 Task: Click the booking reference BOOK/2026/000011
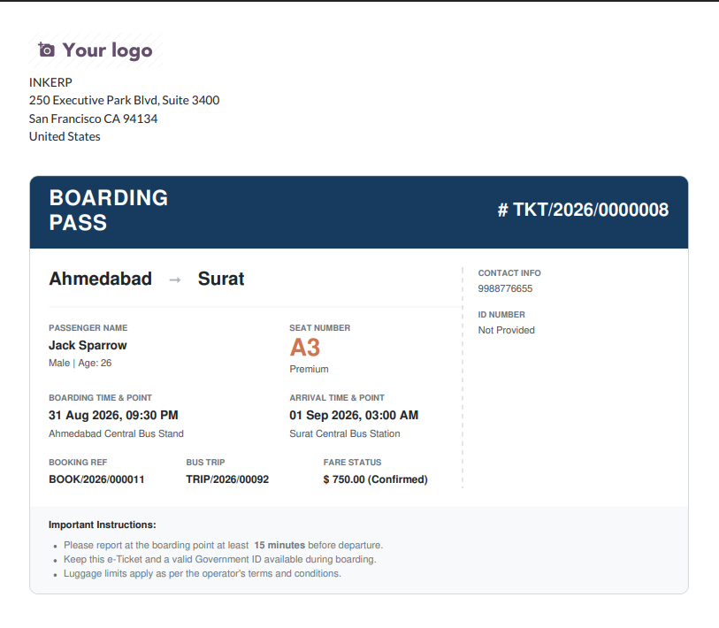96,479
